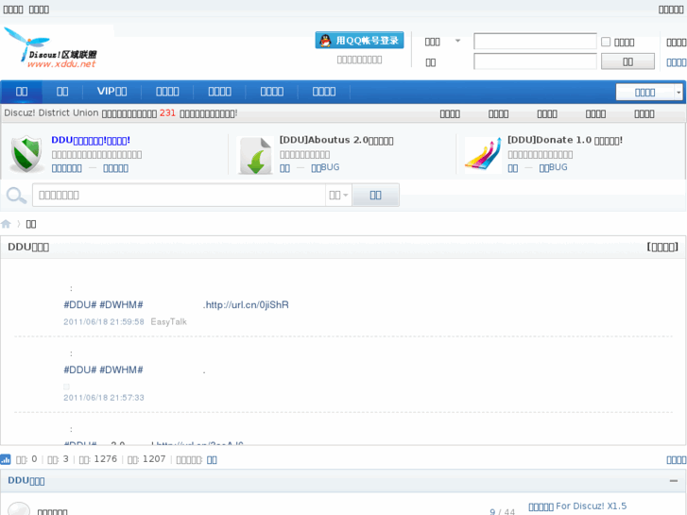This screenshot has width=687, height=515.
Task: Click the For Discuz! X1.5 latest post link
Action: (x=577, y=506)
